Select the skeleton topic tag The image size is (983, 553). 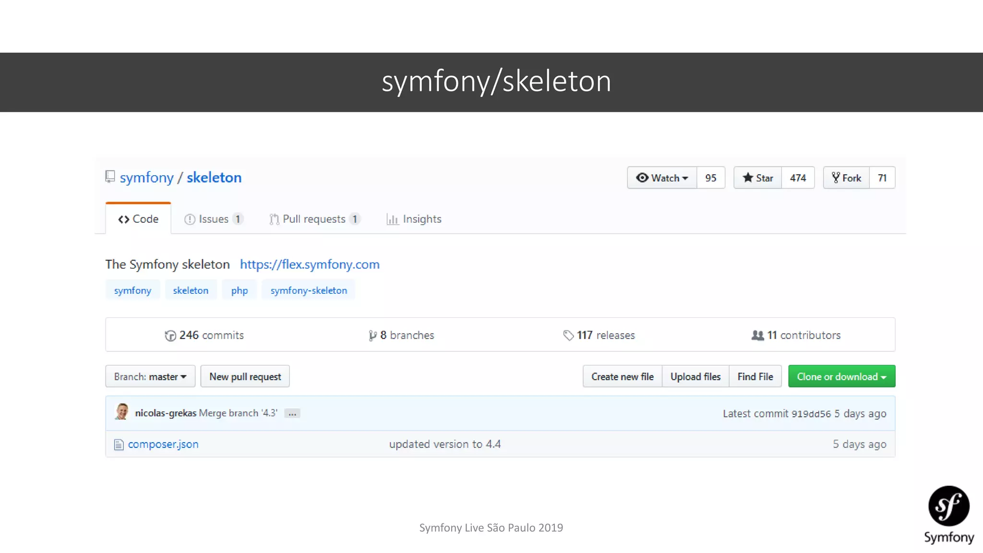tap(191, 290)
